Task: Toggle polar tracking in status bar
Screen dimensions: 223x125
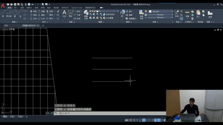Action: point(144,120)
